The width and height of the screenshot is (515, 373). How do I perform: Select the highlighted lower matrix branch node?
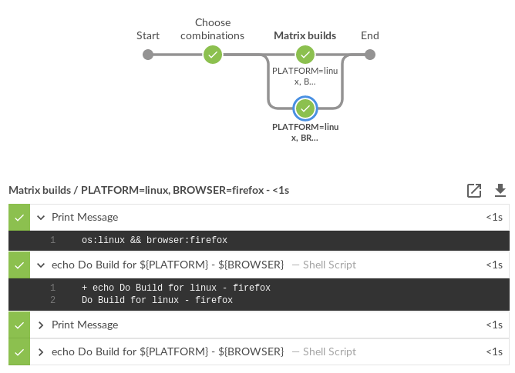point(305,108)
